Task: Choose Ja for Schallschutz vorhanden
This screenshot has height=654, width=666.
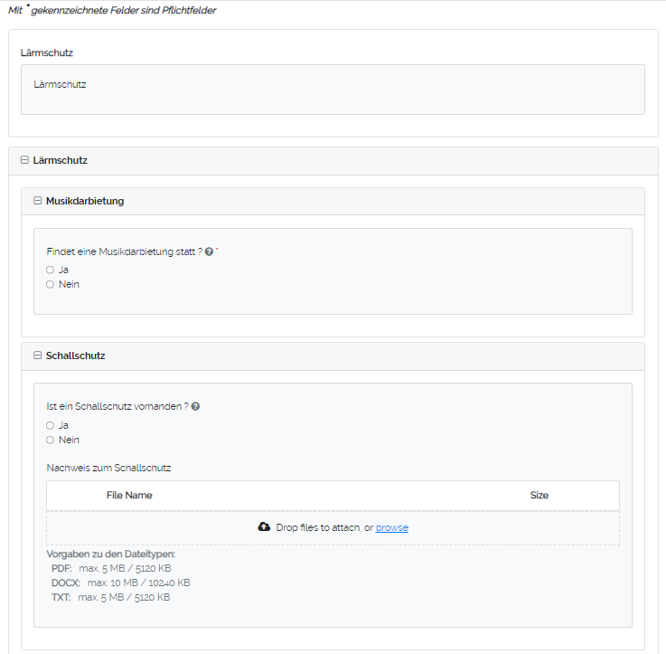Action: coord(51,425)
